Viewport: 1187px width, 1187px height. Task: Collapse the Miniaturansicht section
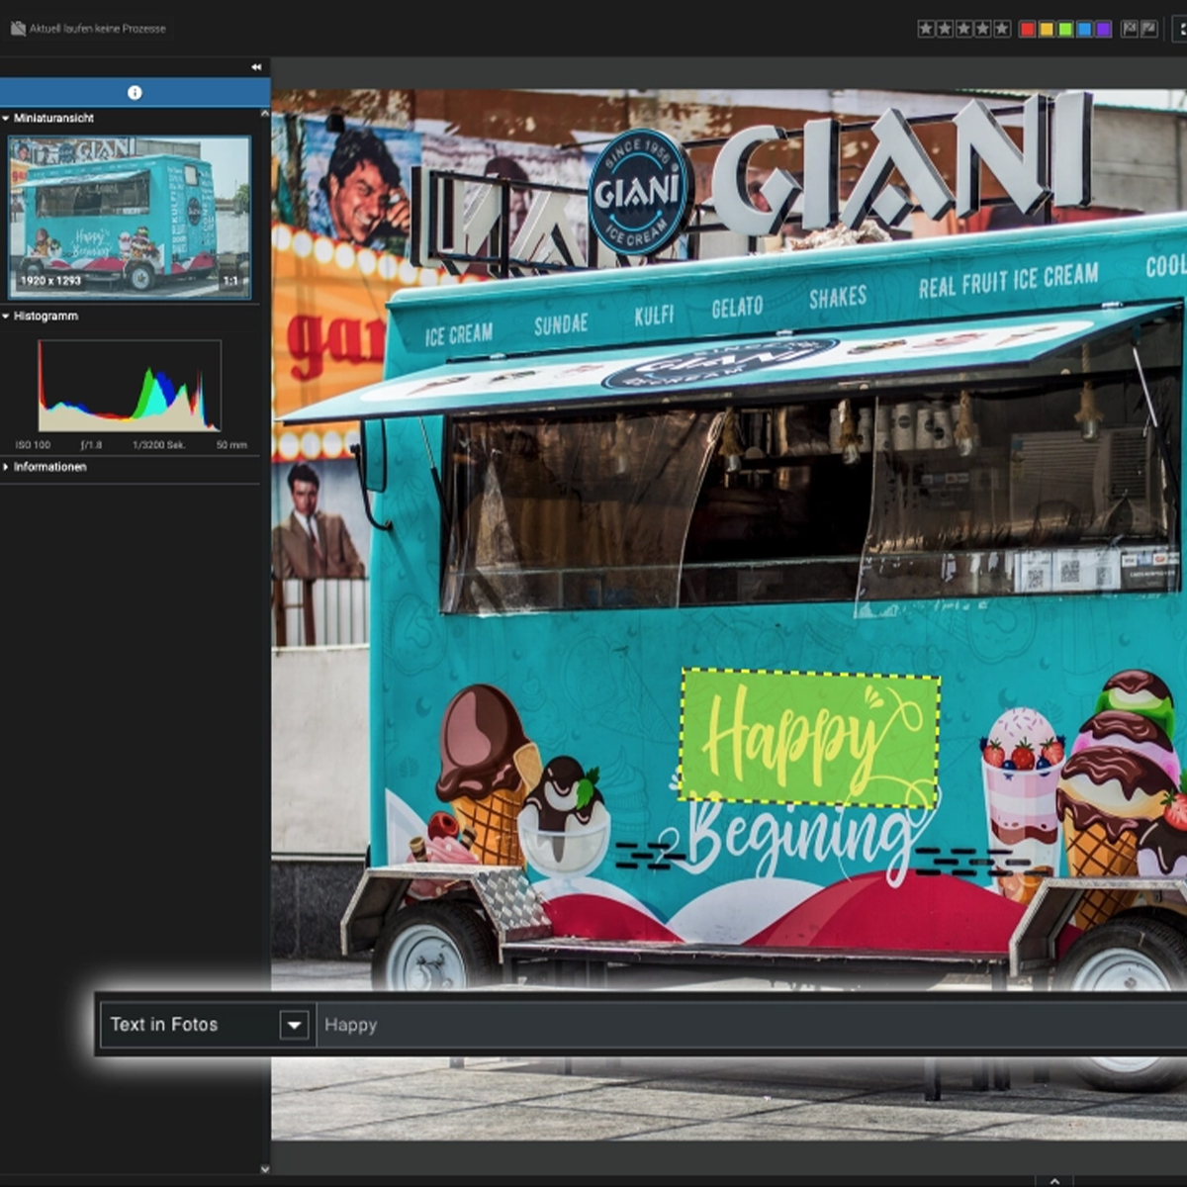[x=6, y=118]
